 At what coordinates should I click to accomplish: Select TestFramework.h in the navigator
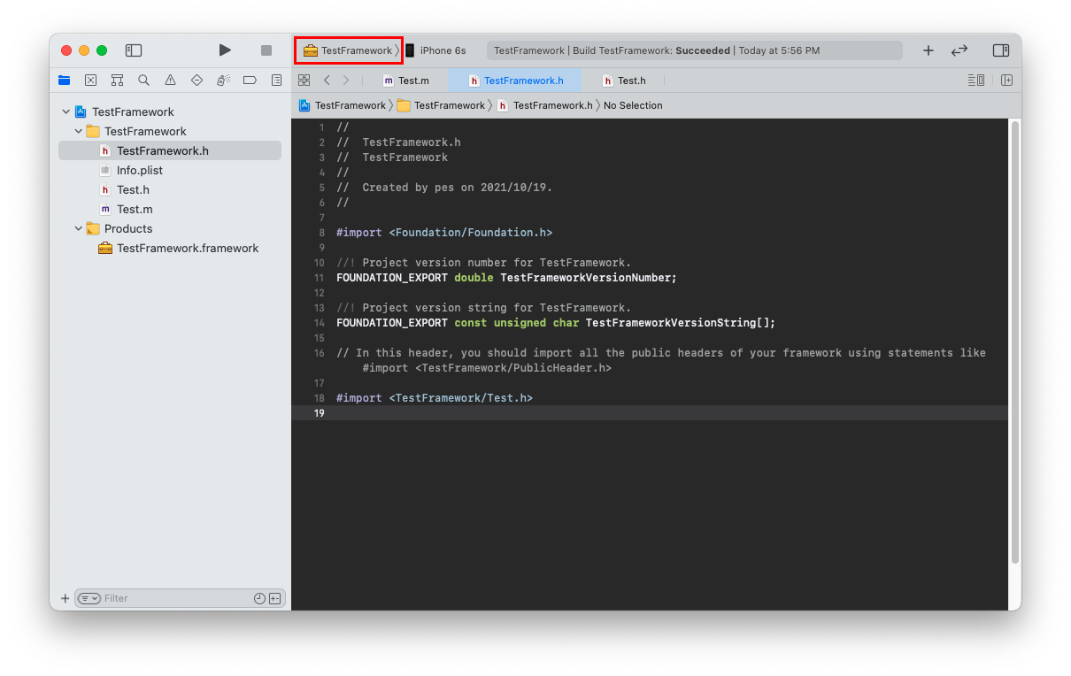pos(170,150)
